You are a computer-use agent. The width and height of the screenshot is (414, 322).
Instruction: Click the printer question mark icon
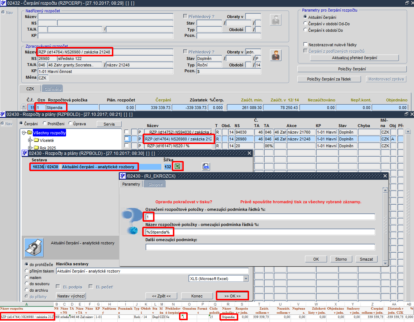34,248
